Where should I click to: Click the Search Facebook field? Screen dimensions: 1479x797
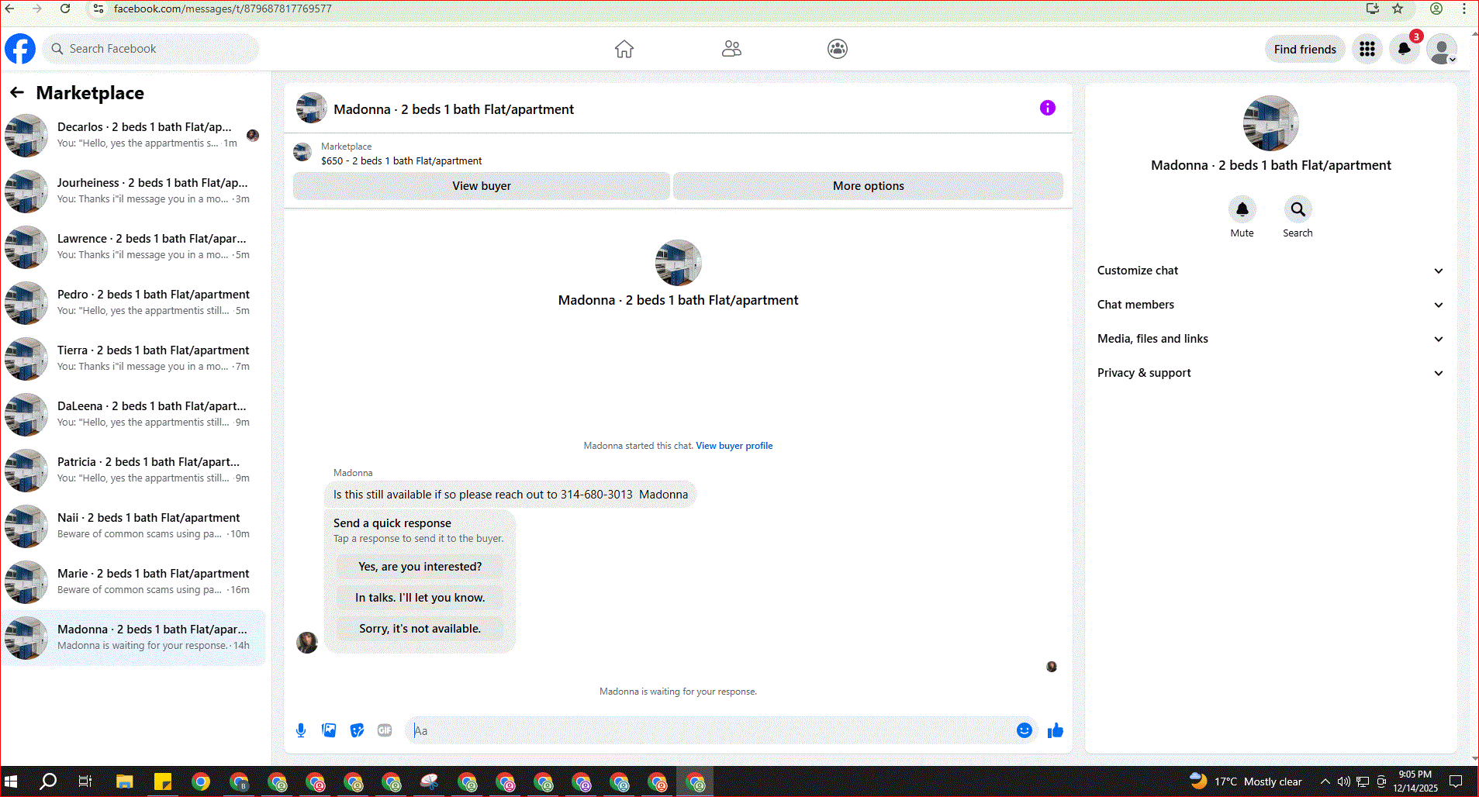coord(150,49)
